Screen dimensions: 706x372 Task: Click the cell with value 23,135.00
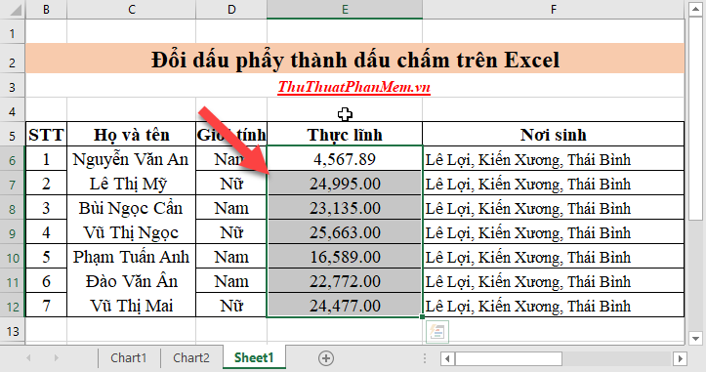click(345, 208)
